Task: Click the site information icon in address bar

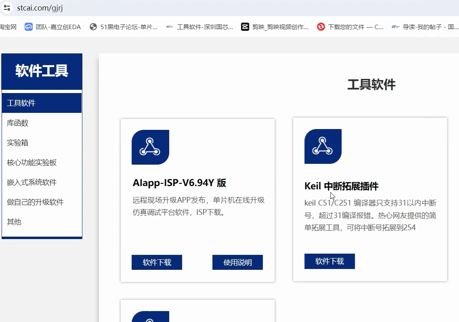Action: pyautogui.click(x=7, y=8)
